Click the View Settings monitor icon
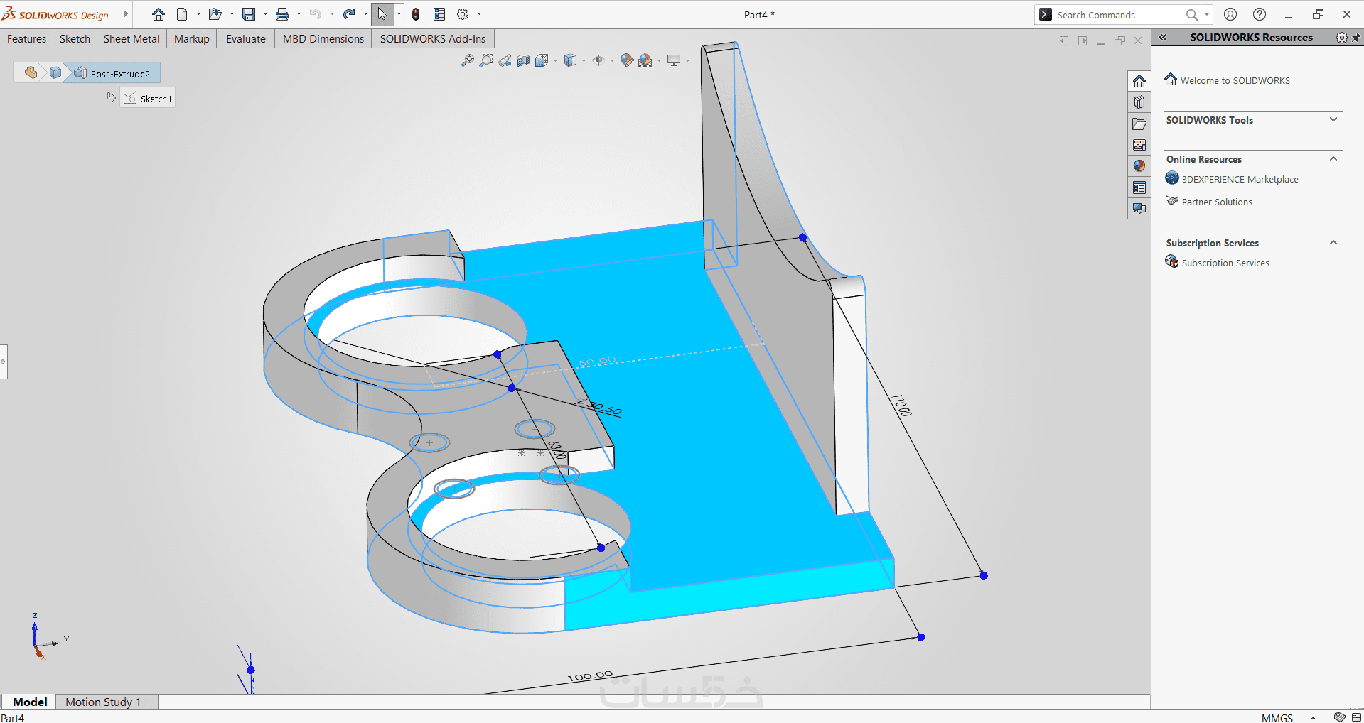This screenshot has height=723, width=1364. point(674,61)
